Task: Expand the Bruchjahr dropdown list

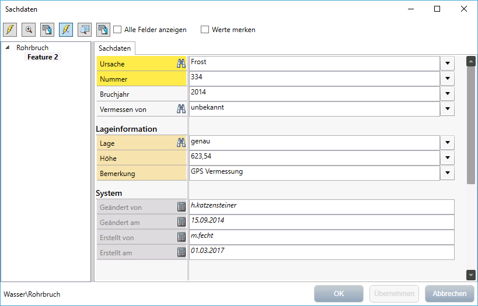Action: point(448,93)
